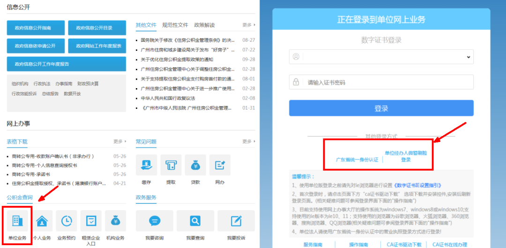Image resolution: width=506 pixels, height=248 pixels.
Task: Open the 网办 online service icon
Action: click(220, 165)
